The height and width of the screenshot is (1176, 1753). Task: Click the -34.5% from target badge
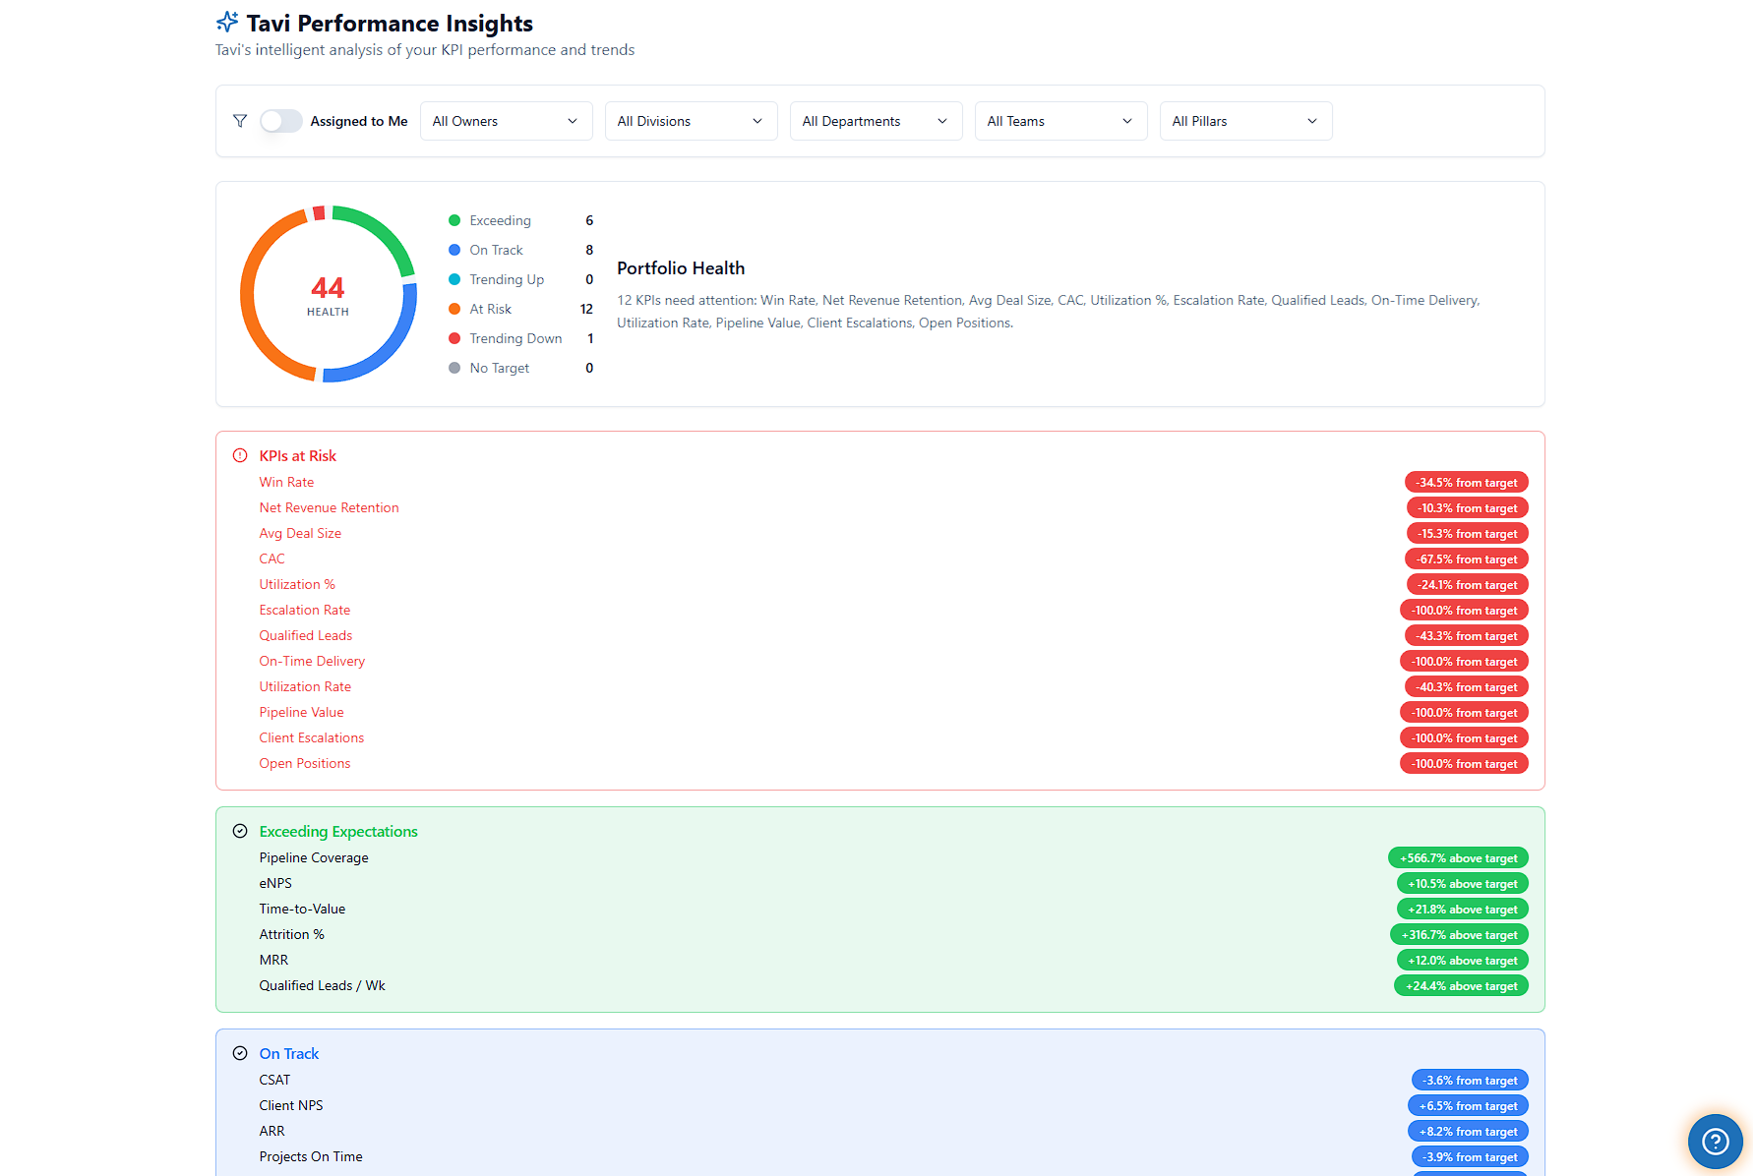click(x=1466, y=482)
